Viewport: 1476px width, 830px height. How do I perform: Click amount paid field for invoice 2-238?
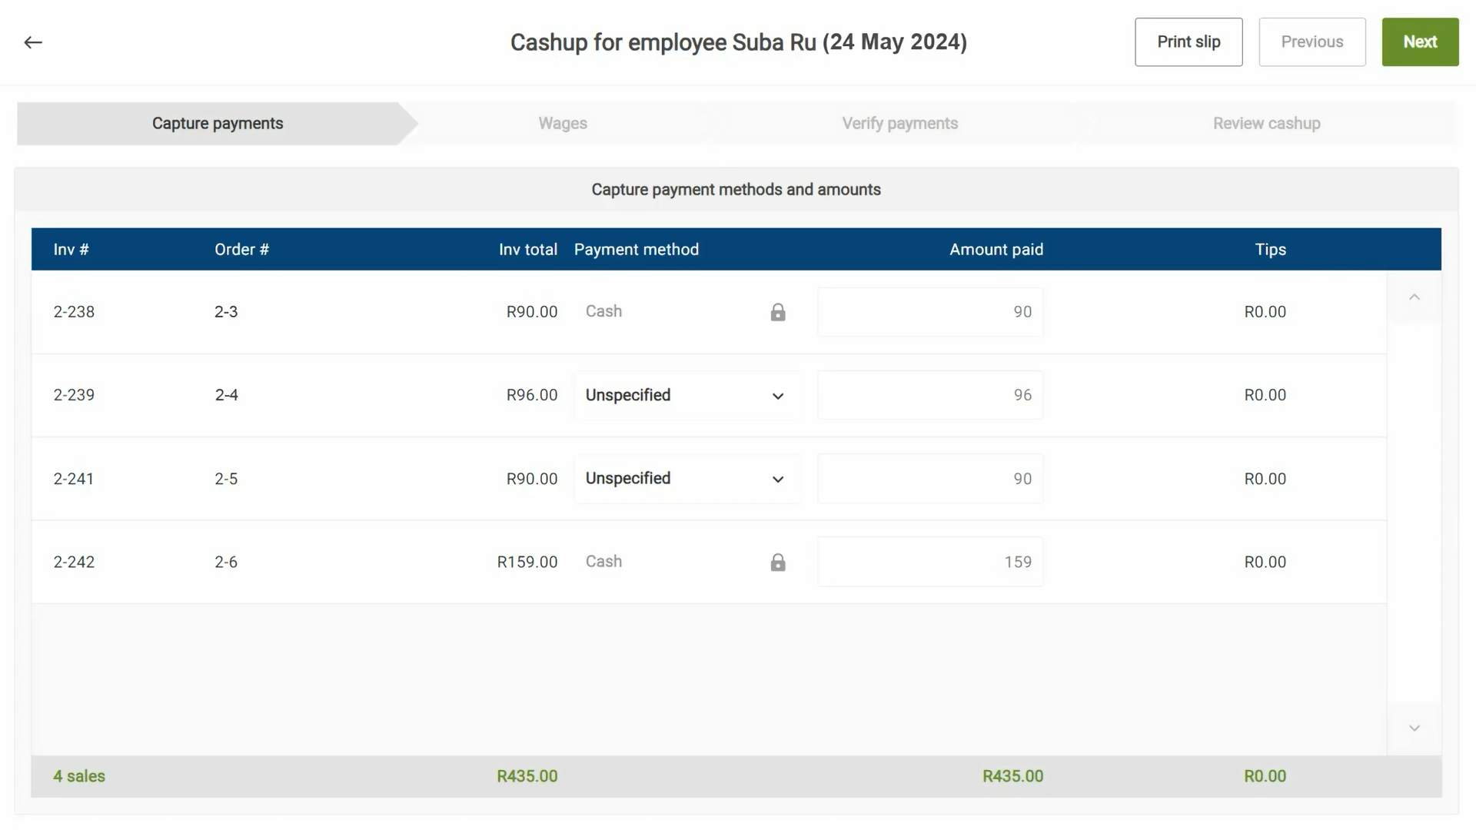pyautogui.click(x=930, y=312)
